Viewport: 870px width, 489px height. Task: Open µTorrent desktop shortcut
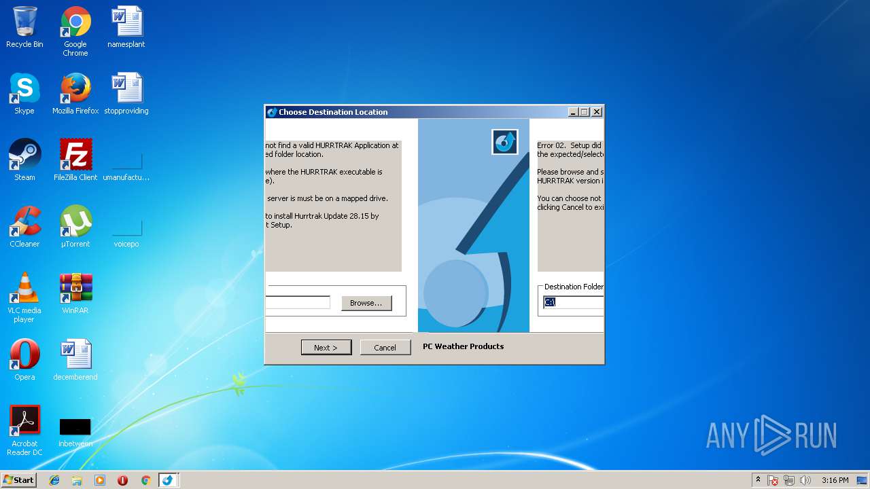click(x=75, y=228)
